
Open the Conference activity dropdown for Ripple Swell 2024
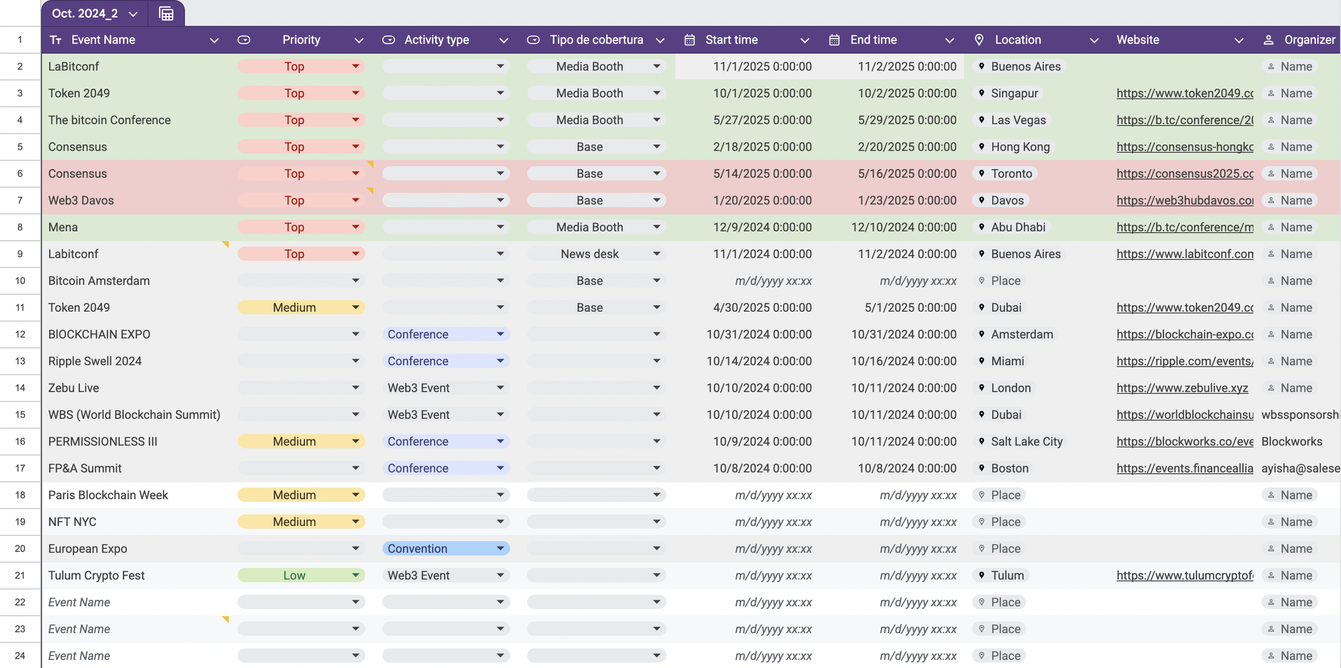click(446, 361)
